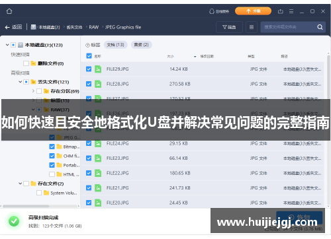Select JPEG Graphics file breadcrumb

tap(123, 27)
